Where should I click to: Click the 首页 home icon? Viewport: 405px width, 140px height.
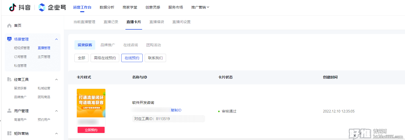[9, 25]
